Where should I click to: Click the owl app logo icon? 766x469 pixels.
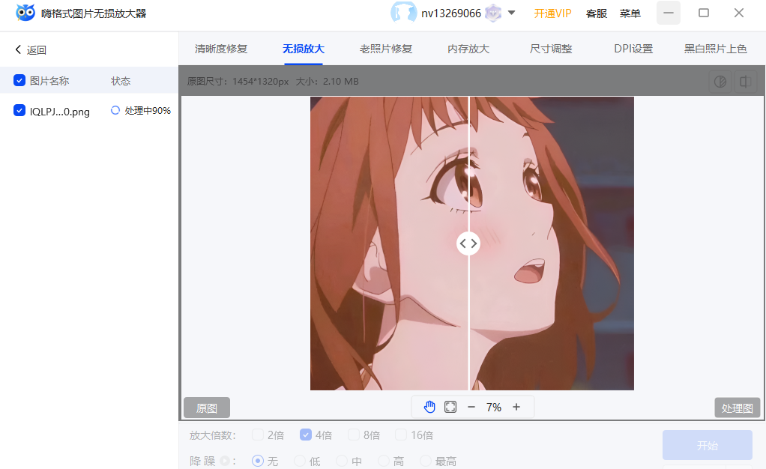click(25, 13)
